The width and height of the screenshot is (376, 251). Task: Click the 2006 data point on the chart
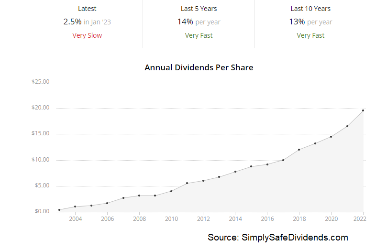pos(107,203)
